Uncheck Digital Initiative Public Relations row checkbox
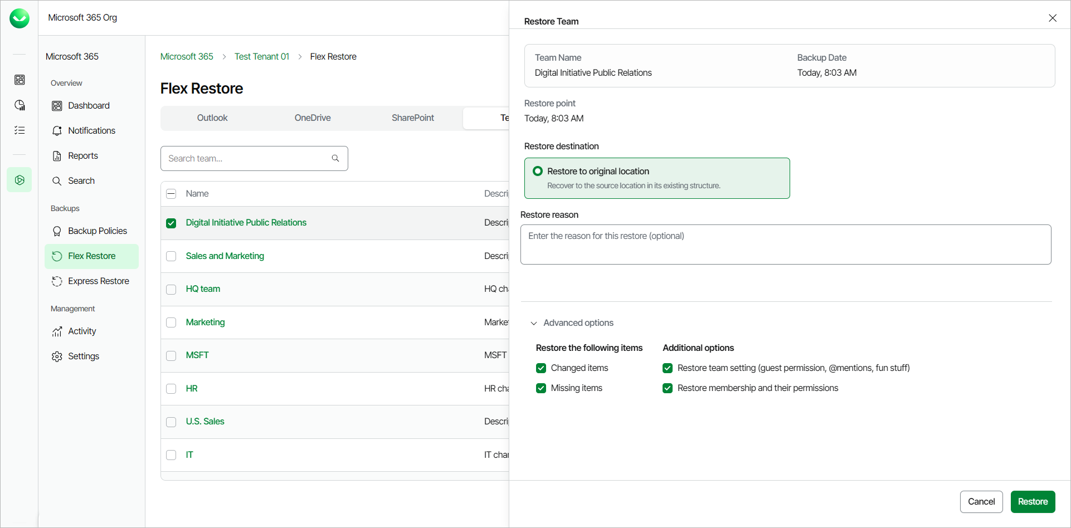The width and height of the screenshot is (1071, 528). pos(171,223)
